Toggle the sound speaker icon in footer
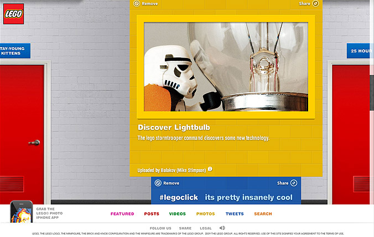Screen dimensions: 374x237 [222, 228]
